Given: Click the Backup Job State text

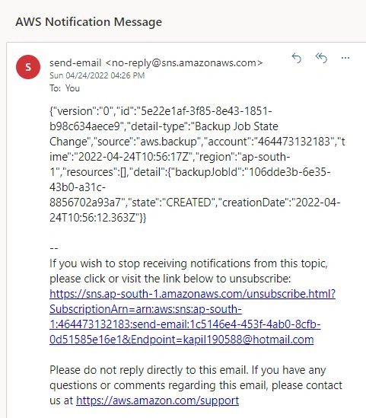Looking at the screenshot, I should [x=237, y=126].
